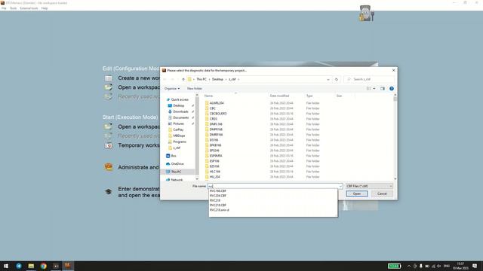
Task: Open the CBF Files type filter dropdown
Action: [x=369, y=186]
